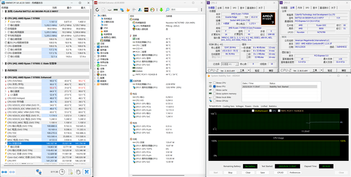Open the 关于 tab in left CPU-Z window
This screenshot has height=177, width=351.
click(x=260, y=8)
